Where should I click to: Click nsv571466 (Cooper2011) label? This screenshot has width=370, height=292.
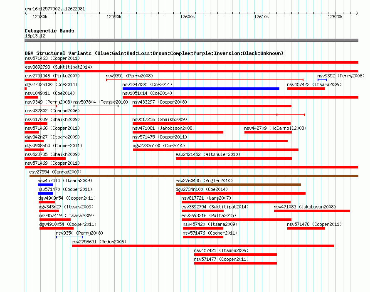tap(52, 128)
